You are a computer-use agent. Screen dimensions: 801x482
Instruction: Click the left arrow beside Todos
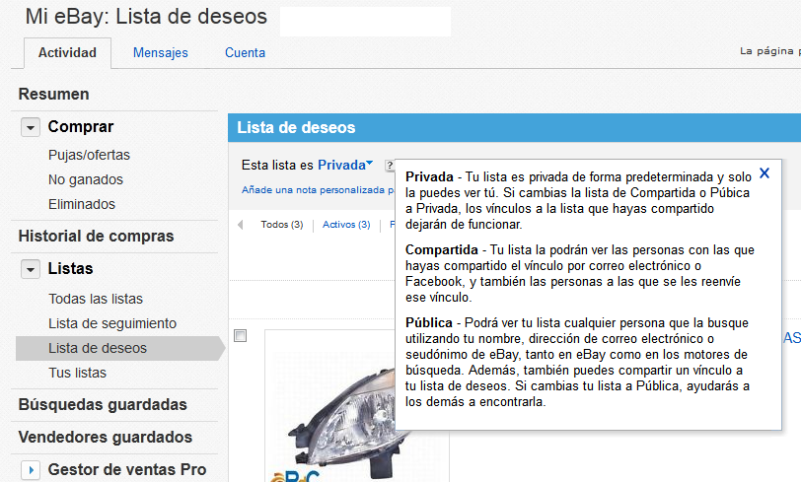tap(241, 224)
